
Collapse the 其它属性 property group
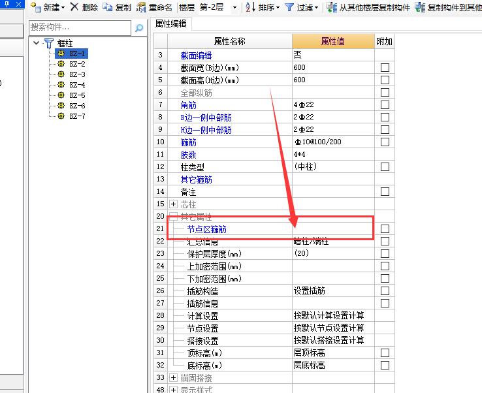coord(173,216)
